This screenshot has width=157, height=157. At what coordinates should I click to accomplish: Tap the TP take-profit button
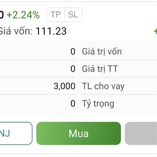click(55, 15)
